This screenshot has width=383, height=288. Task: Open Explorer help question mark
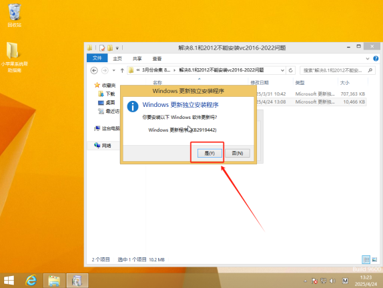376,59
